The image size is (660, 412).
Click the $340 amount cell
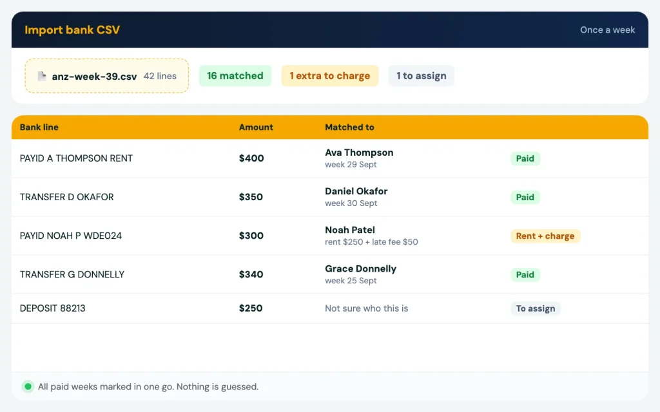tap(251, 274)
